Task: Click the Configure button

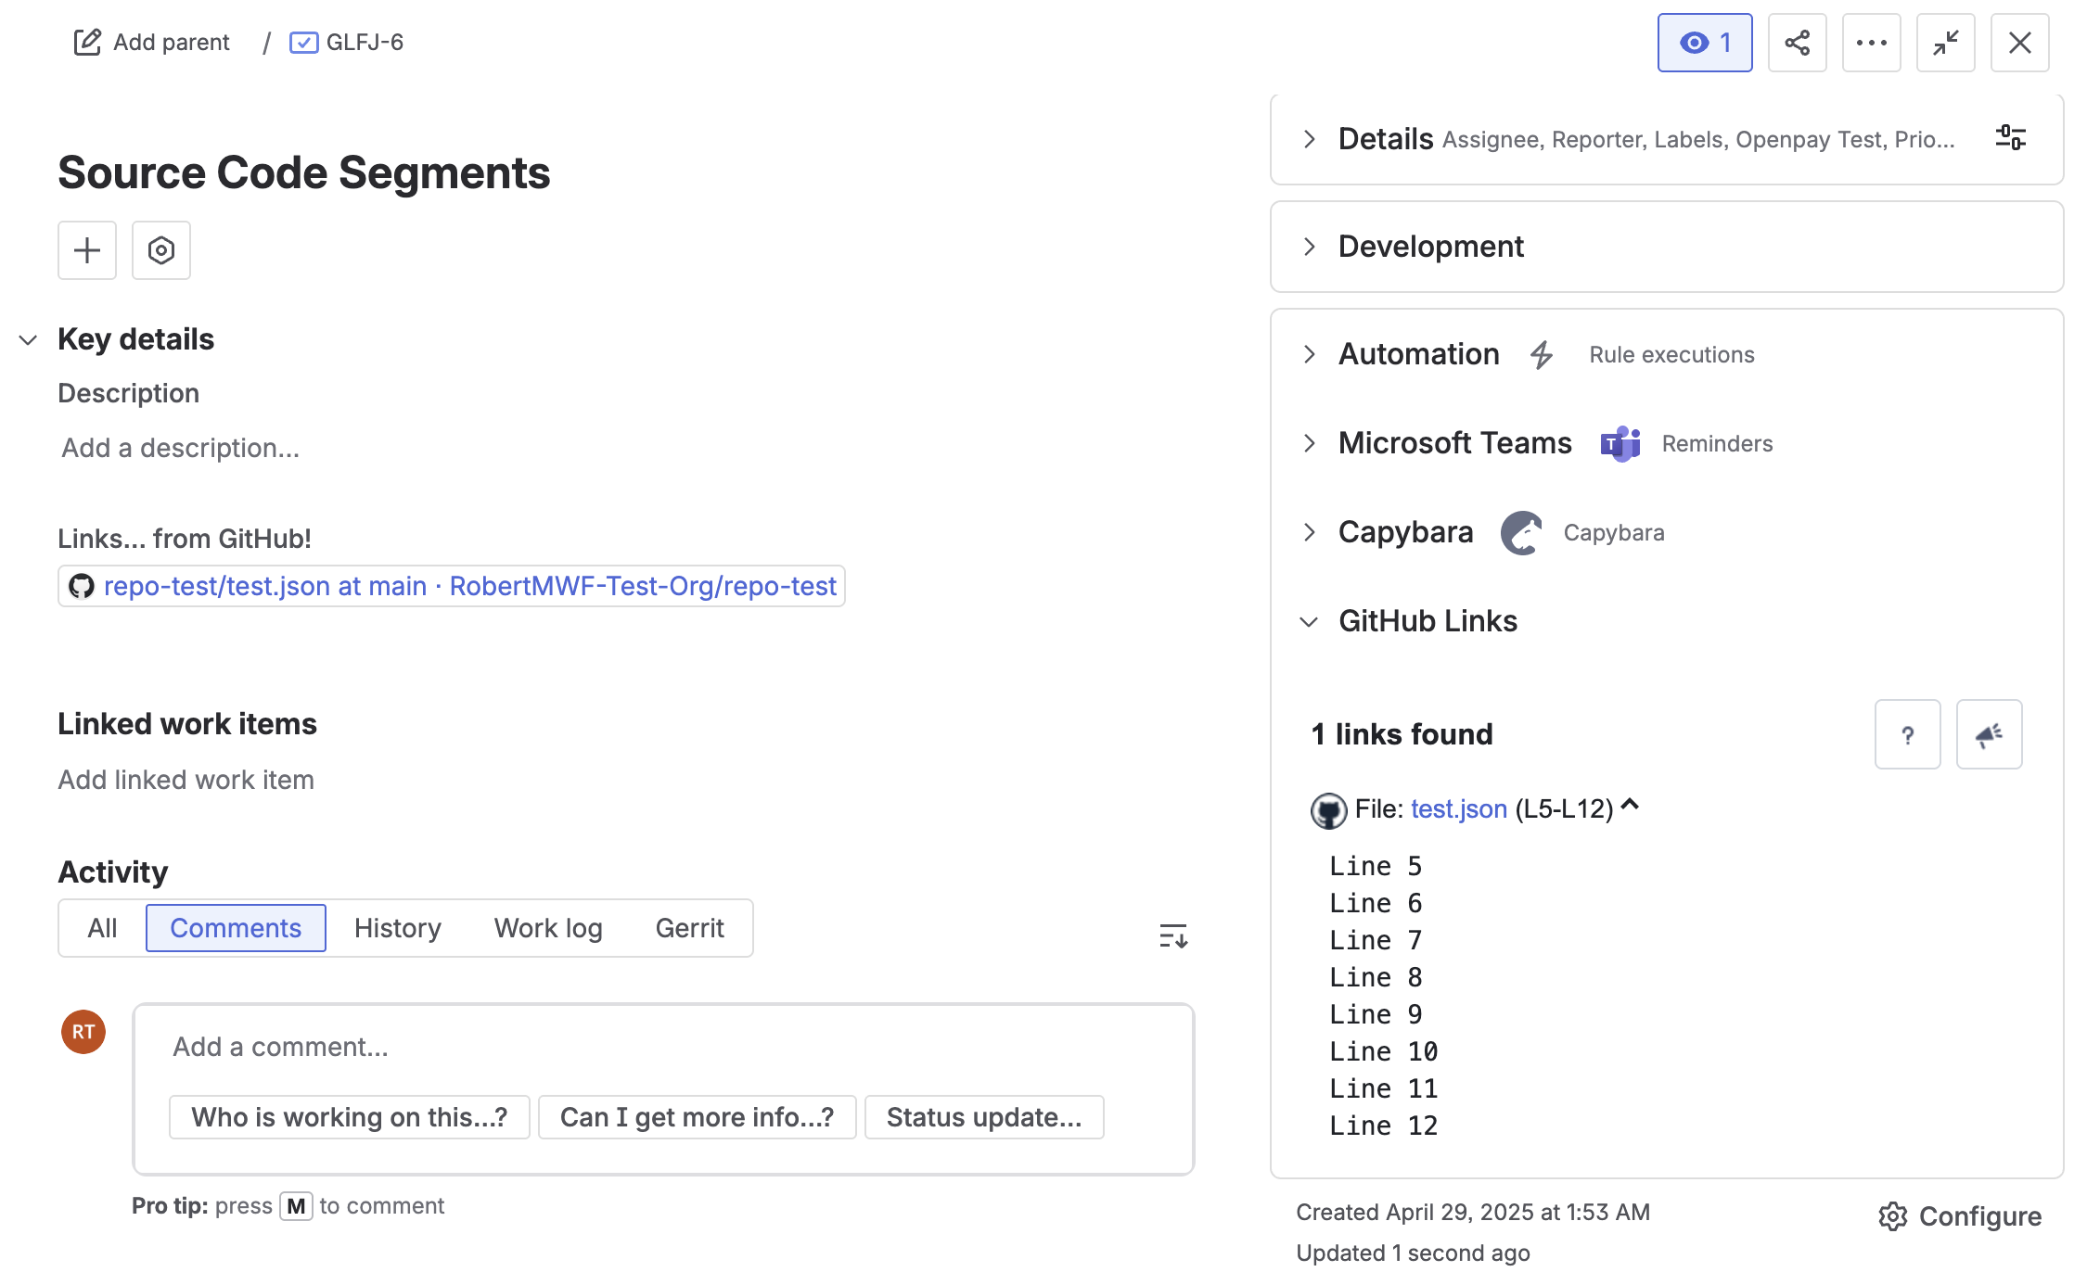Action: tap(1960, 1216)
